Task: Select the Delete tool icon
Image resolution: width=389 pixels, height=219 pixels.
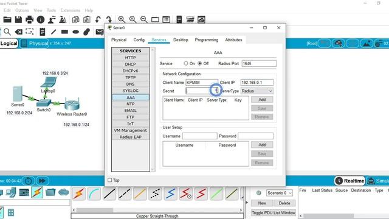Action: (19, 32)
